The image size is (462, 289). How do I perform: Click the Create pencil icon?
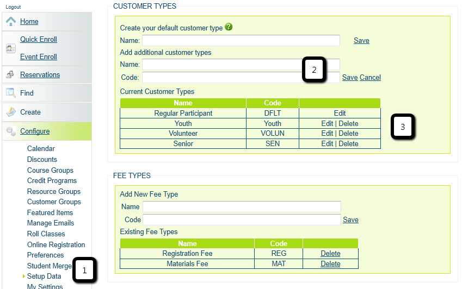pos(11,112)
